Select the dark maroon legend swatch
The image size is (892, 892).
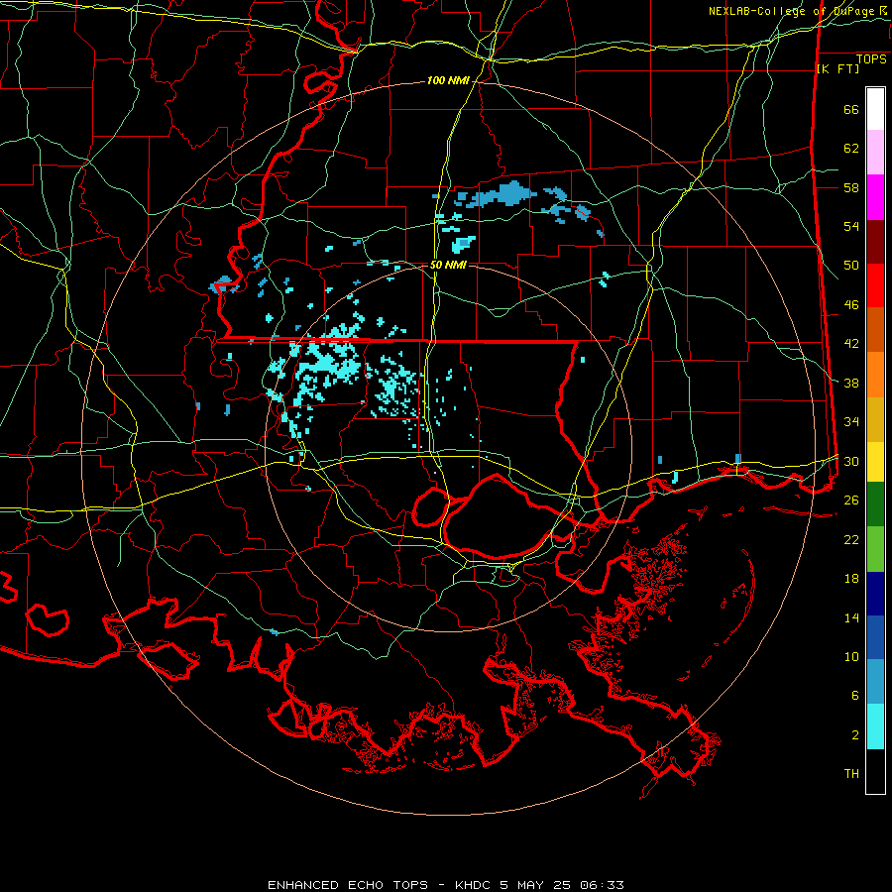[x=875, y=242]
